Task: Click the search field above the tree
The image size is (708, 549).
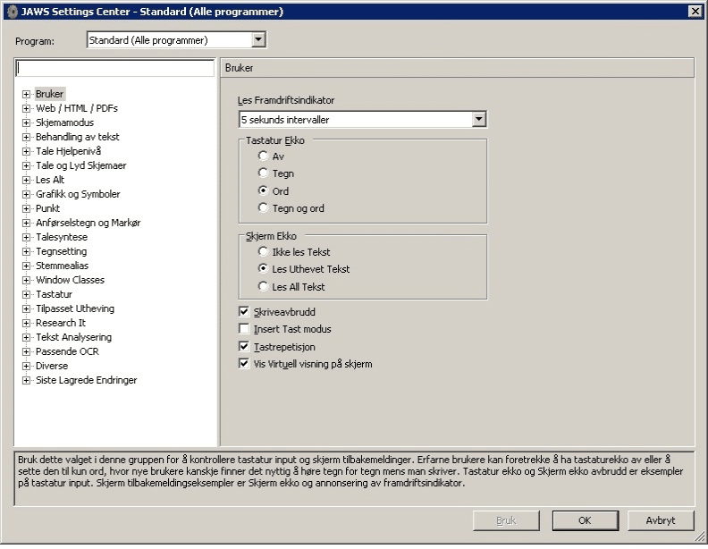Action: click(114, 68)
